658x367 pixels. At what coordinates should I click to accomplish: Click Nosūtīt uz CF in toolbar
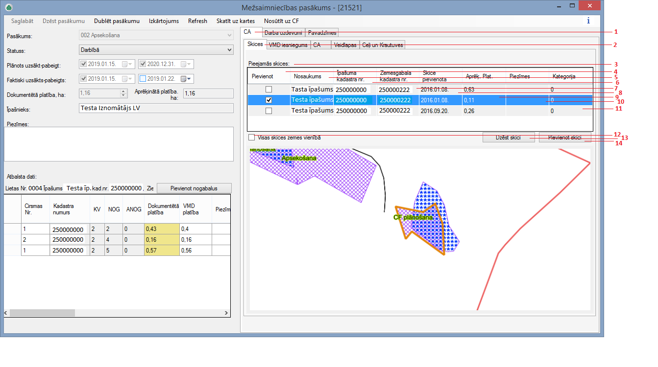click(281, 21)
